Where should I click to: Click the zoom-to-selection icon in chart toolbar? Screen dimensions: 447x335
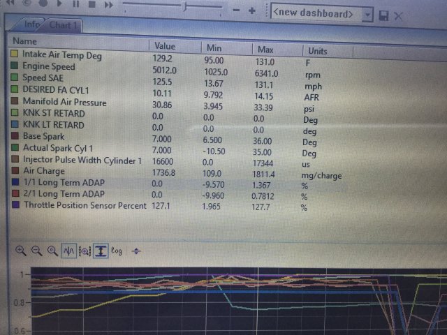click(x=85, y=251)
